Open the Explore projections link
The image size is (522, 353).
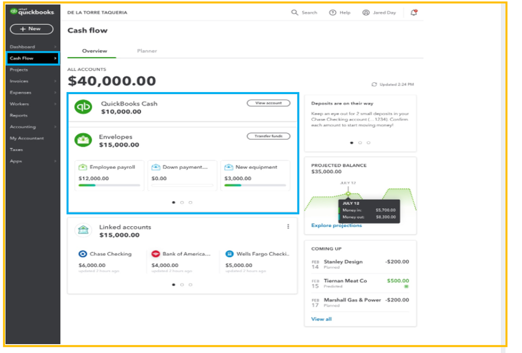[x=336, y=225]
